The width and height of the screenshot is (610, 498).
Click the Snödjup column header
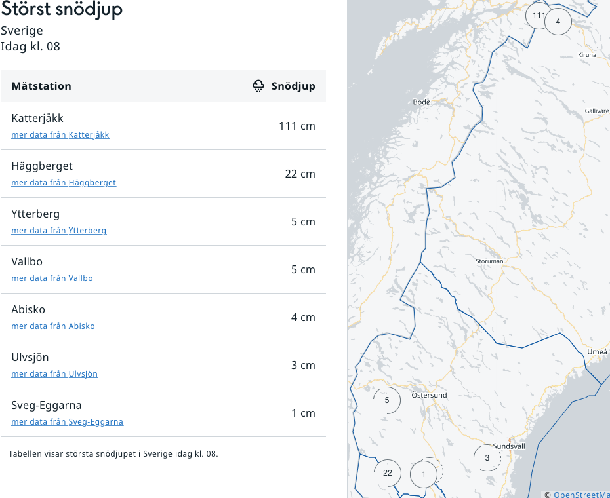click(293, 86)
